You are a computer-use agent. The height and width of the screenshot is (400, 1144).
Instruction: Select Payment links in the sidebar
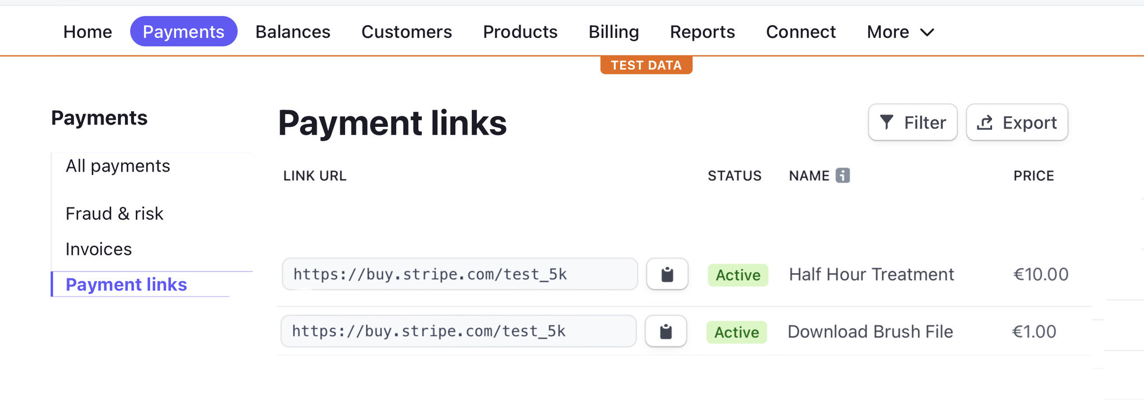126,284
